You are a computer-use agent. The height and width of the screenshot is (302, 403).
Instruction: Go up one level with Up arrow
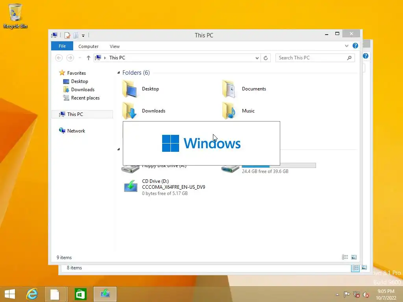89,58
